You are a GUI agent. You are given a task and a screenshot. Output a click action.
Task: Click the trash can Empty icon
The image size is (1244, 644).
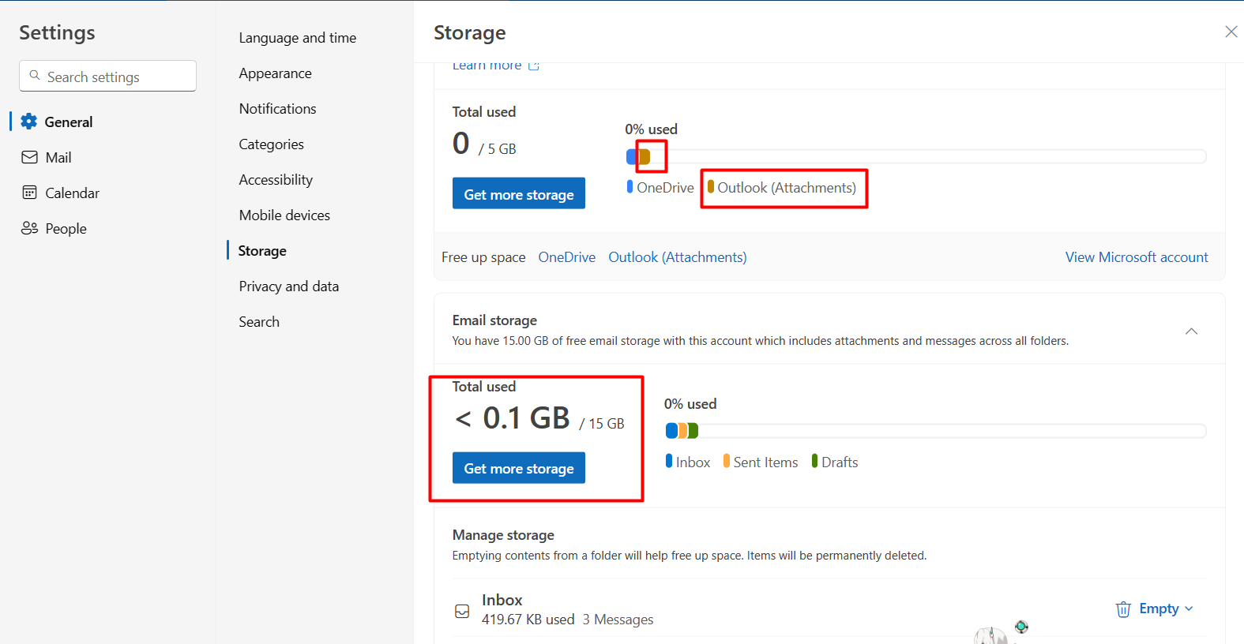(x=1123, y=609)
